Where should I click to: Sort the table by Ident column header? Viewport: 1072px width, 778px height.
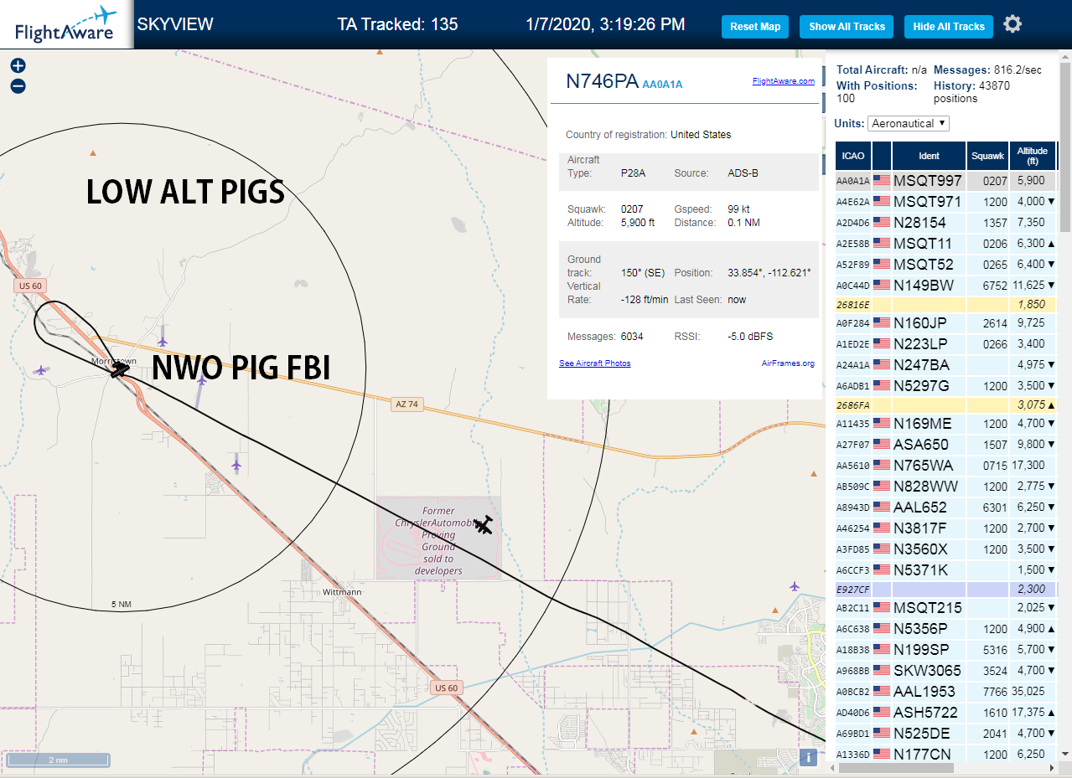coord(929,156)
